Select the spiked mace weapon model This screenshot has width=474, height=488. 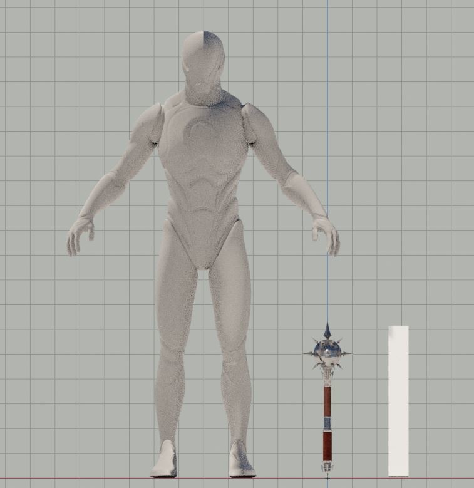327,400
